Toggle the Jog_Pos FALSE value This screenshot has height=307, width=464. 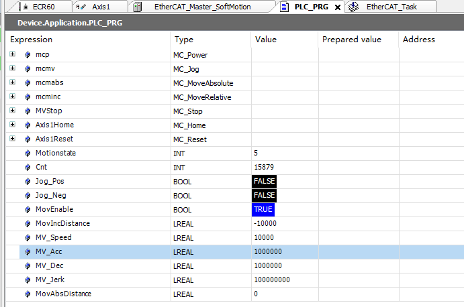(265, 182)
